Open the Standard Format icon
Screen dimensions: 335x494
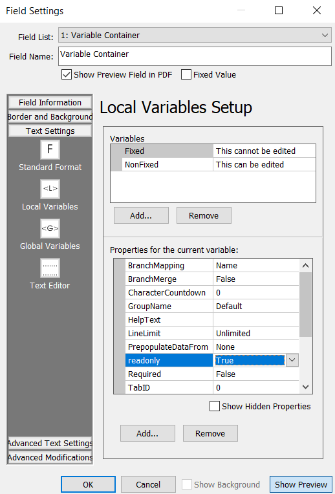click(50, 149)
